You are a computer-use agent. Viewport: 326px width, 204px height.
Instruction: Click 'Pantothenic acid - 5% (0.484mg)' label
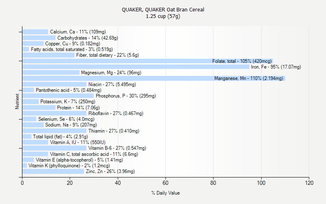pyautogui.click(x=68, y=90)
